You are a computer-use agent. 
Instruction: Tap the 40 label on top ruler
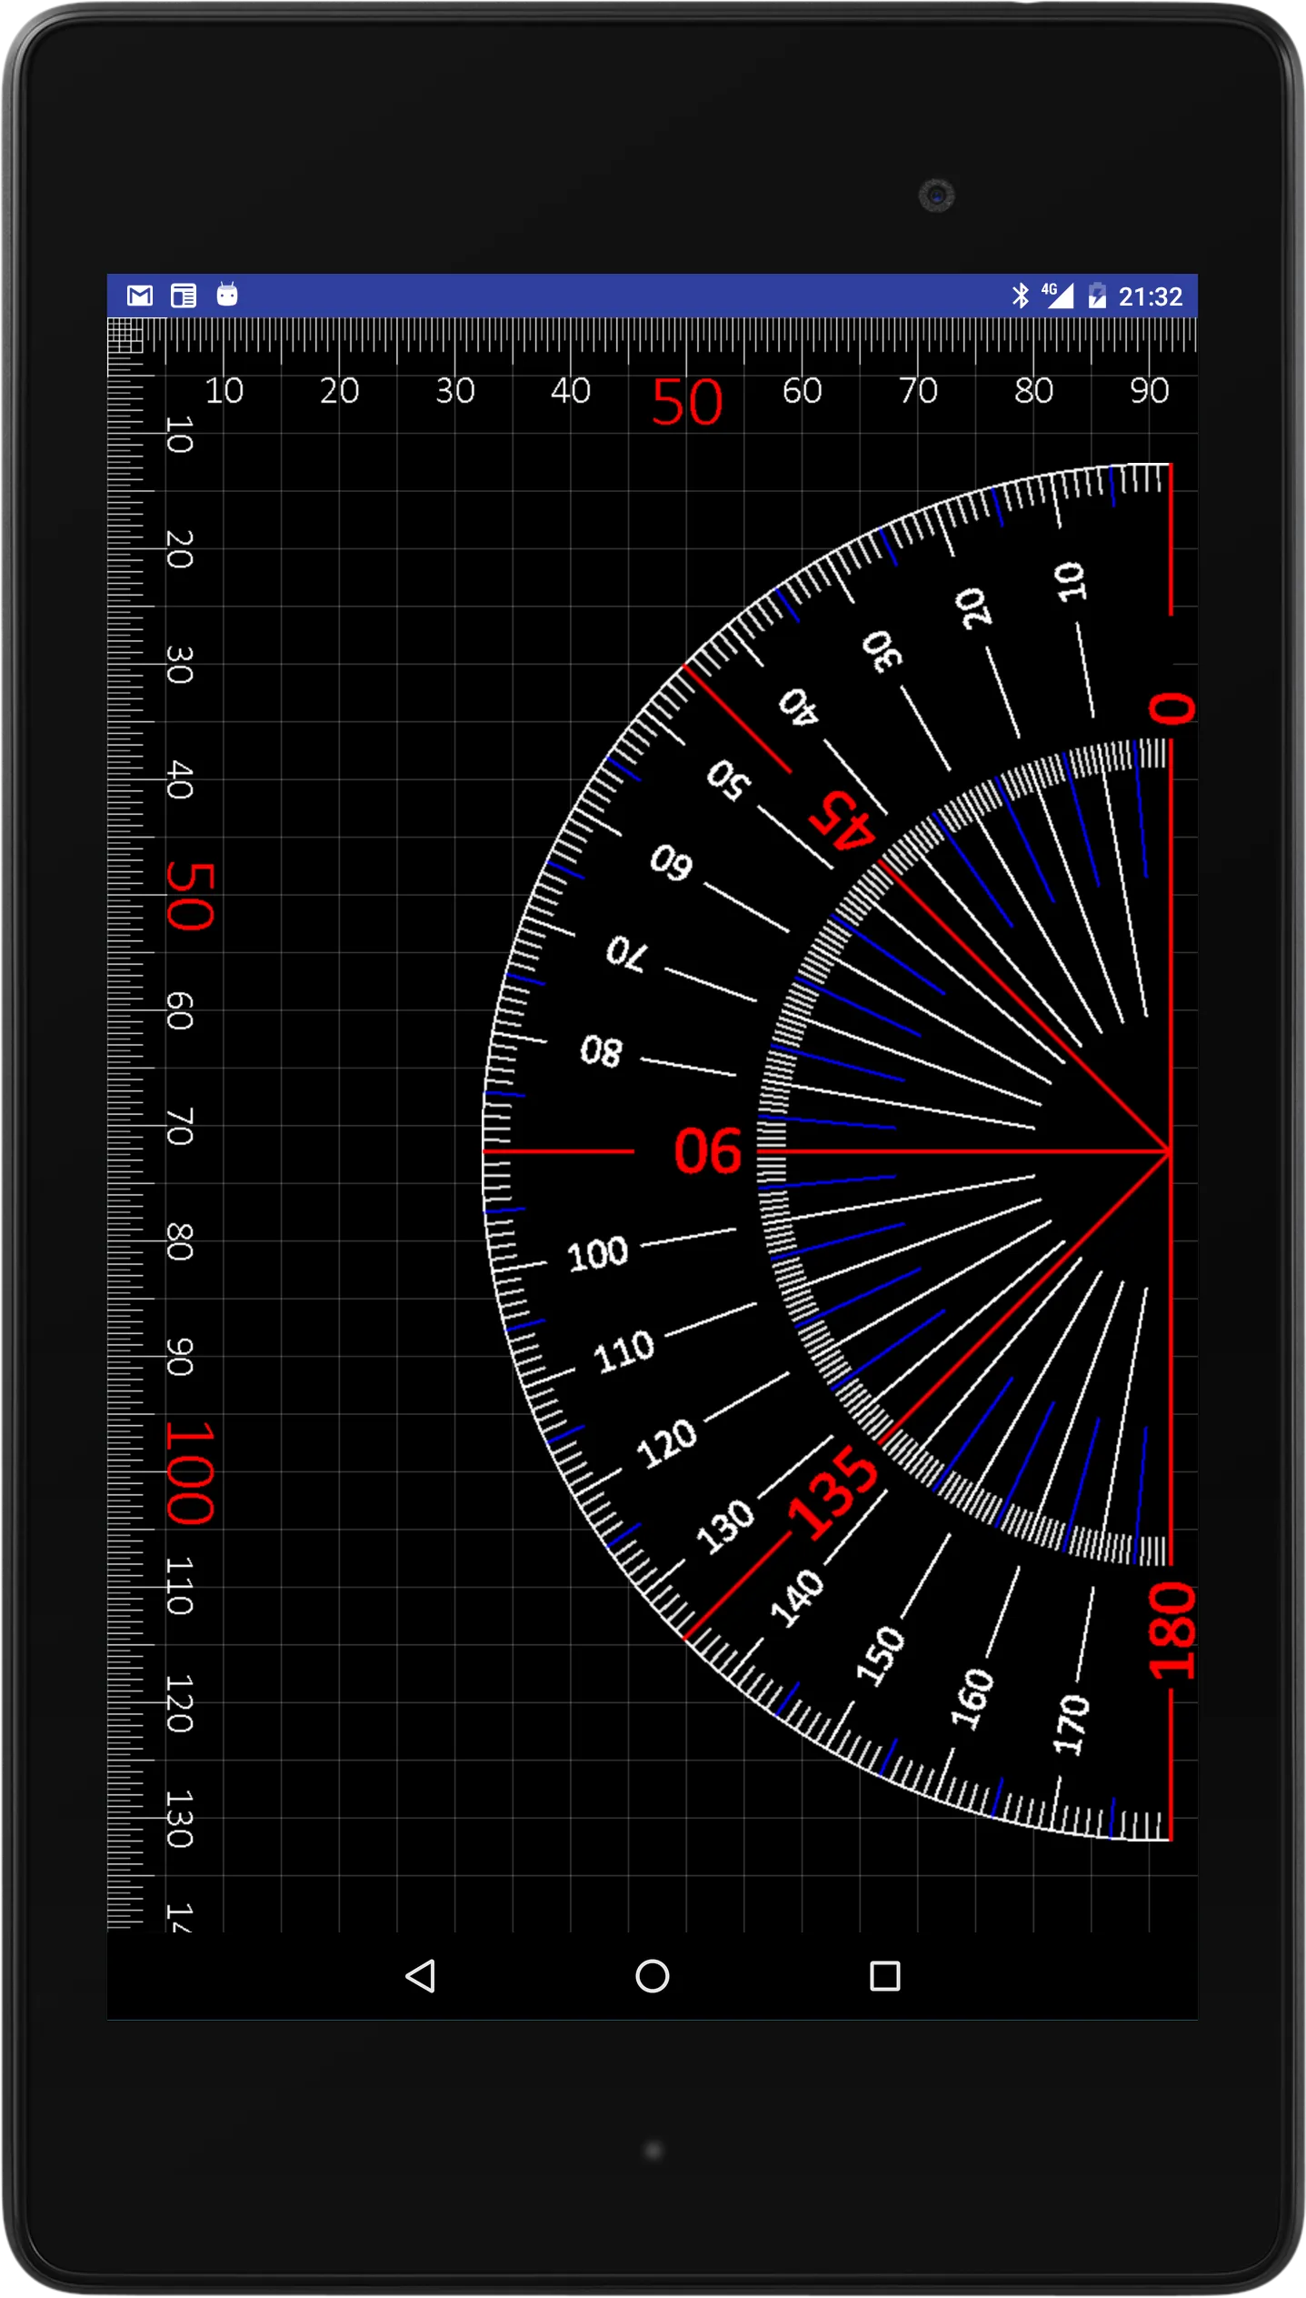point(571,391)
